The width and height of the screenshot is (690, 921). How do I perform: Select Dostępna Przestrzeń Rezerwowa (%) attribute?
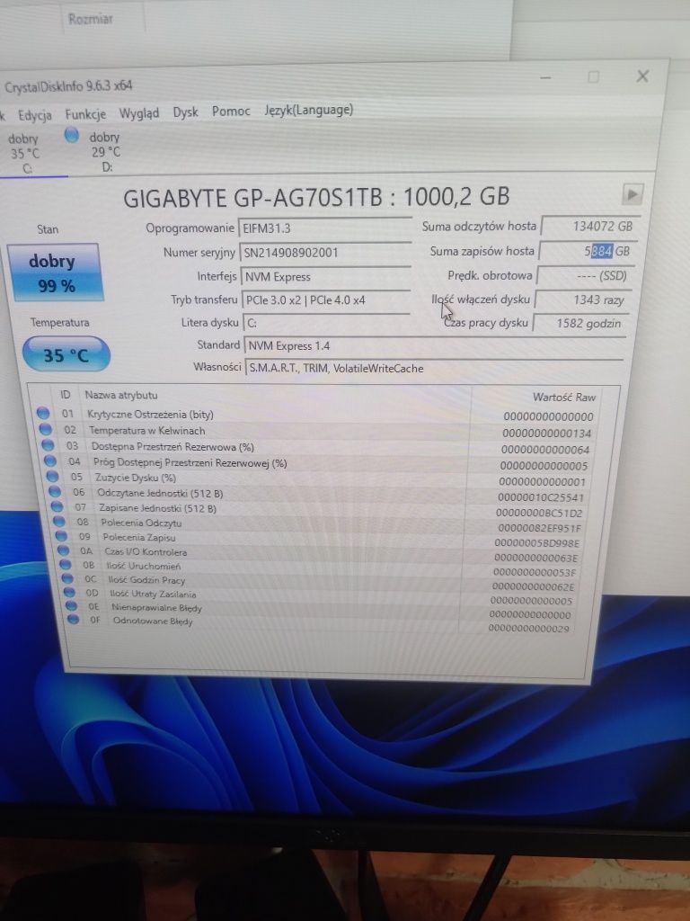pyautogui.click(x=172, y=447)
